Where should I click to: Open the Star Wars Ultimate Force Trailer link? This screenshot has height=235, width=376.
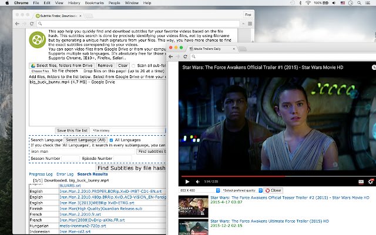pos(270,221)
